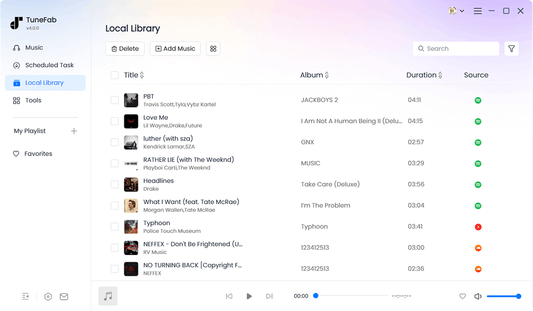Click the My Playlist heading
533x311 pixels.
[30, 131]
